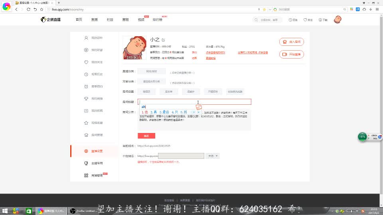This screenshot has height=215, width=383.
Task: Open the 直播分类 category selector
Action: point(151,72)
